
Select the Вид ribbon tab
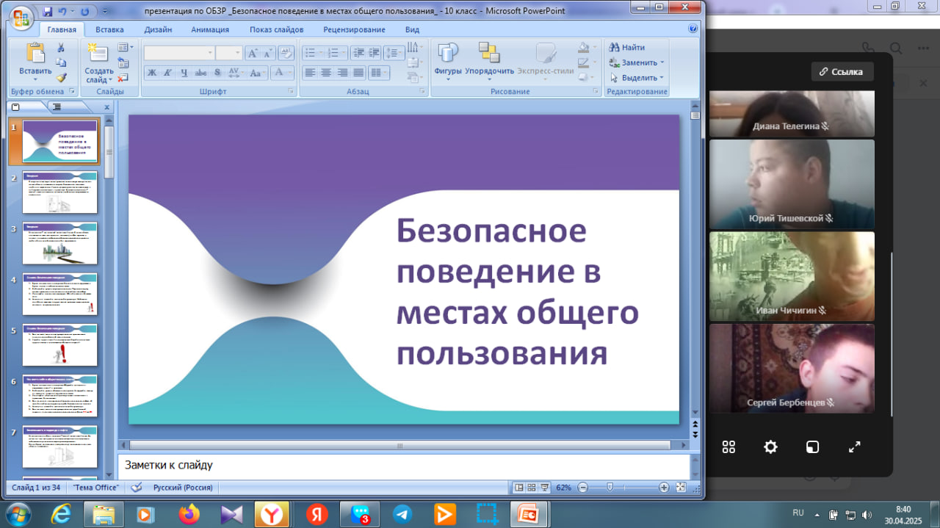[x=412, y=29]
